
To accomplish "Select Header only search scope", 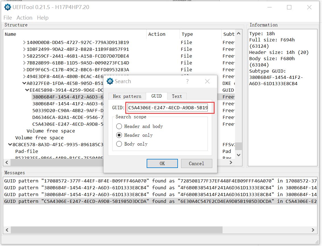I will tap(134, 135).
